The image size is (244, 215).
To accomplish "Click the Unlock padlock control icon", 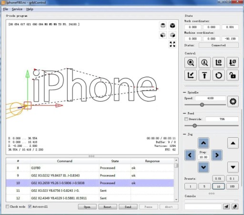I will (x=233, y=75).
